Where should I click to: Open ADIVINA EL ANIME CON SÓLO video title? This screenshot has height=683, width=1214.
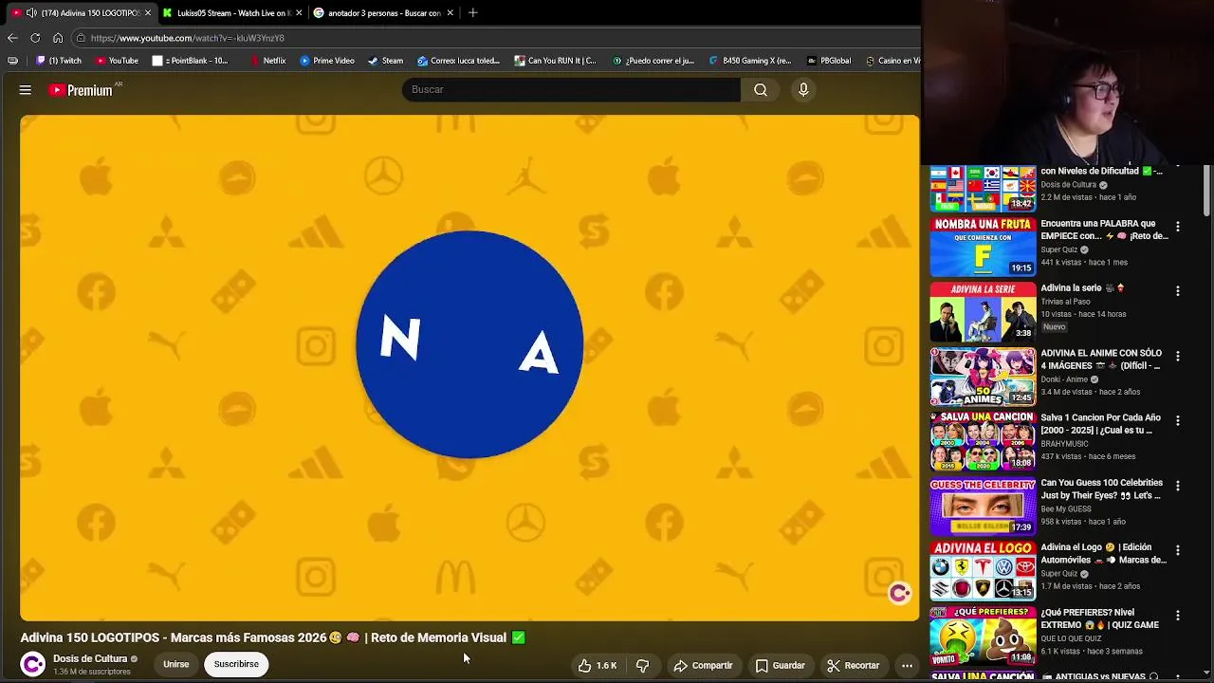tap(1101, 360)
